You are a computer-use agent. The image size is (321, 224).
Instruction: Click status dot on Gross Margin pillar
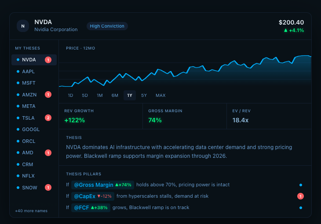tap(301, 185)
